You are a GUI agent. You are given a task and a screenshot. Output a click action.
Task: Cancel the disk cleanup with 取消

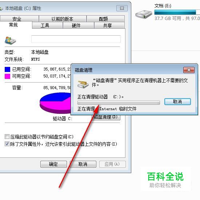177,102
